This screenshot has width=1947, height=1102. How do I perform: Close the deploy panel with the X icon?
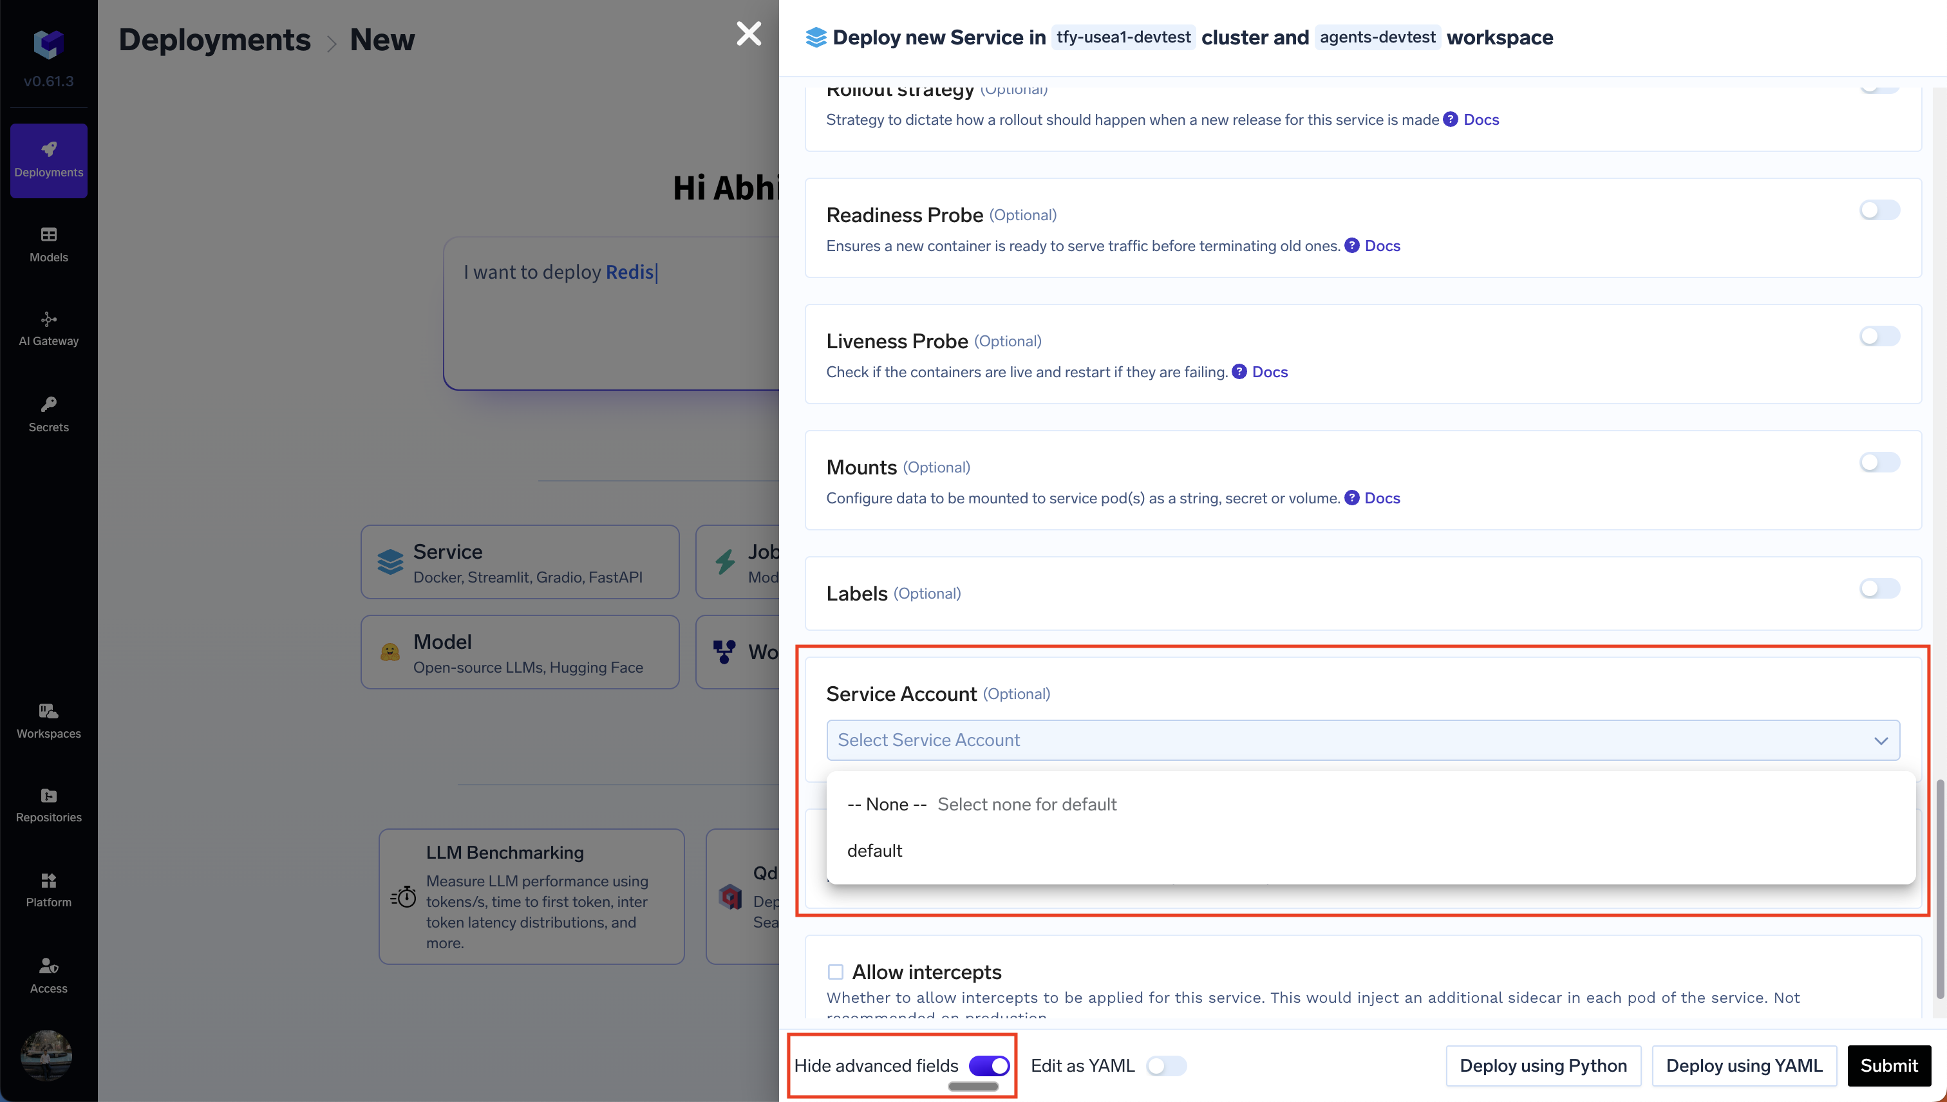point(749,33)
